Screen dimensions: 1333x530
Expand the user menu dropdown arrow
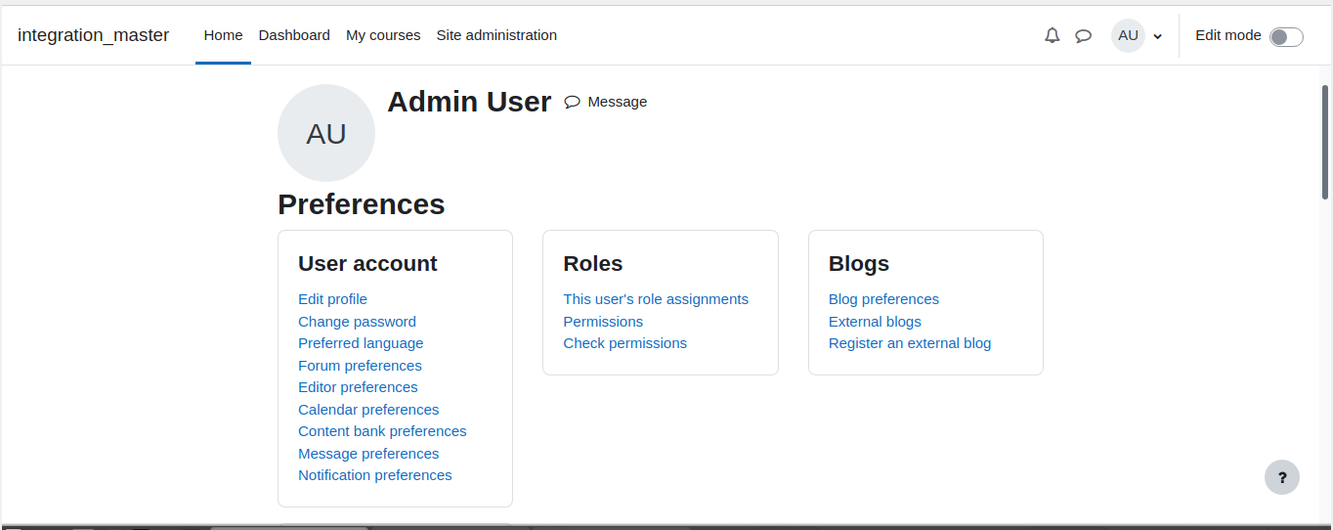(1158, 36)
